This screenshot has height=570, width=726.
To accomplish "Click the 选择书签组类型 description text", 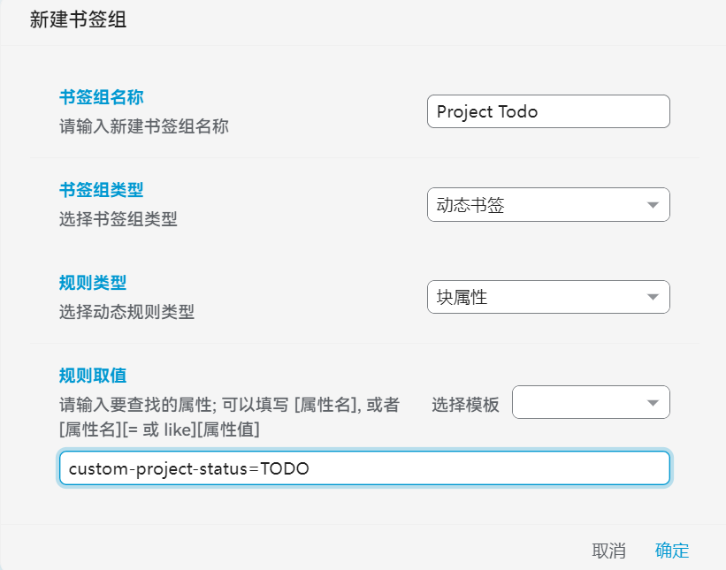I will click(118, 219).
